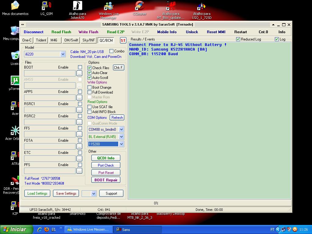Click Read Flash in the toolbar
This screenshot has width=312, height=234.
pos(61,32)
